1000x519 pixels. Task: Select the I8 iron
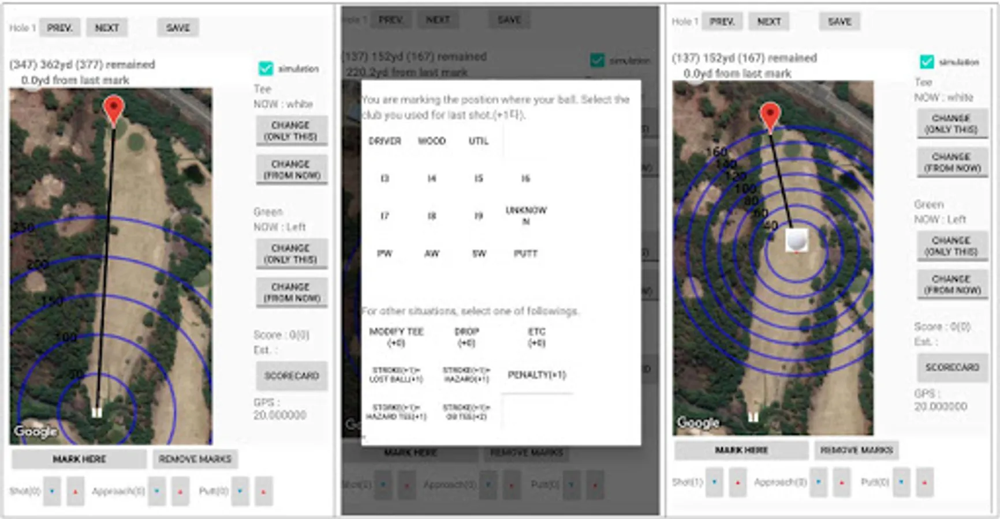pyautogui.click(x=432, y=216)
